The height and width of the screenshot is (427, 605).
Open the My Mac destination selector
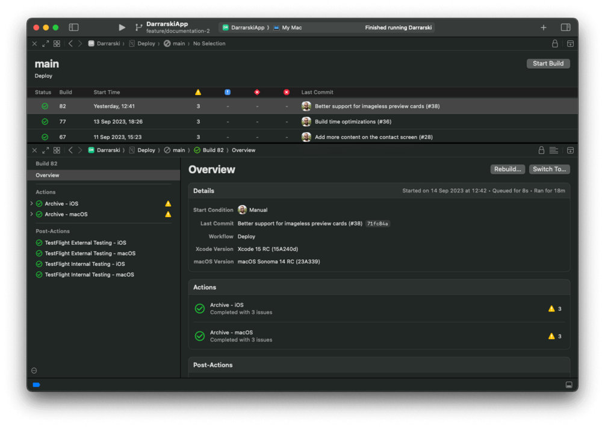pyautogui.click(x=288, y=27)
